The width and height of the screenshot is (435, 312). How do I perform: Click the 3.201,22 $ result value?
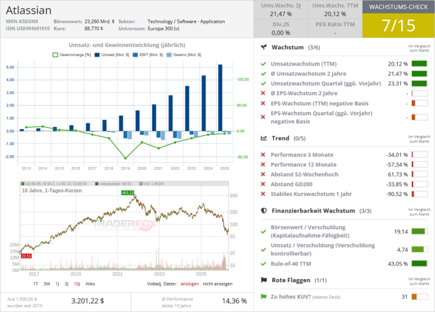pyautogui.click(x=88, y=301)
